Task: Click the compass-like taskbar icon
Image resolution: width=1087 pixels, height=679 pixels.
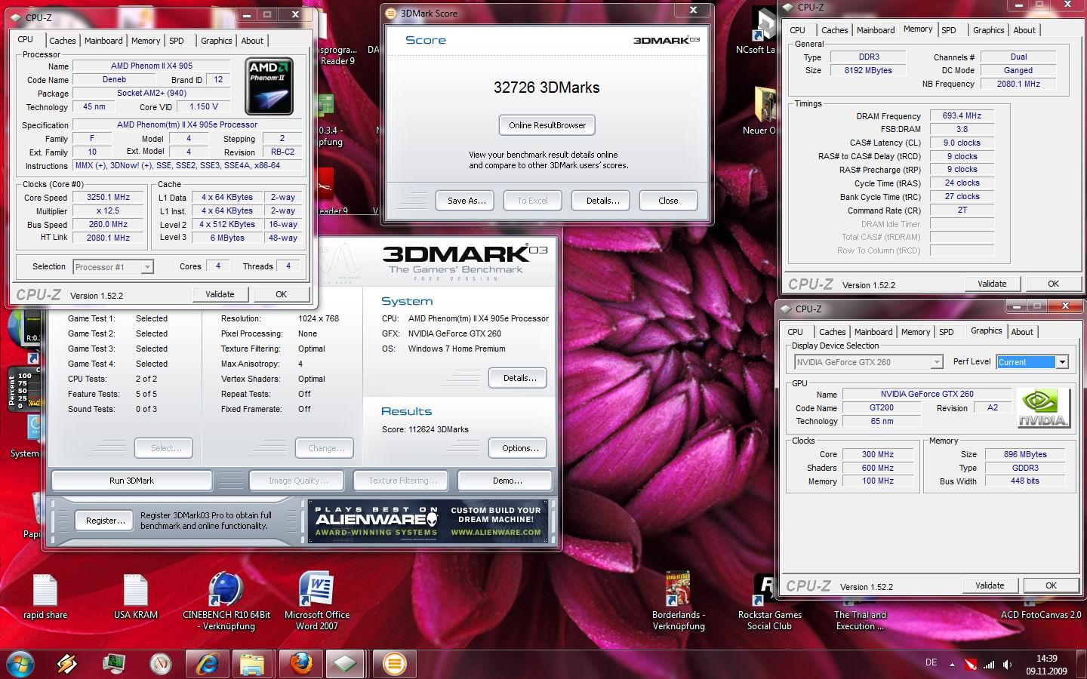Action: (159, 663)
